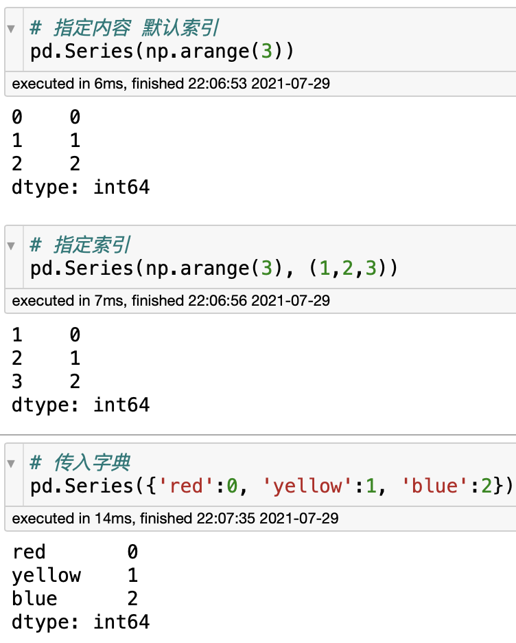Click code line pd.Series(np.arange(3), (1,2,3))

click(x=214, y=269)
